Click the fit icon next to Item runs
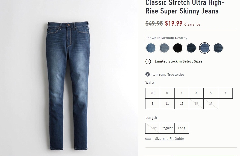The width and height of the screenshot is (240, 156). coord(148,74)
